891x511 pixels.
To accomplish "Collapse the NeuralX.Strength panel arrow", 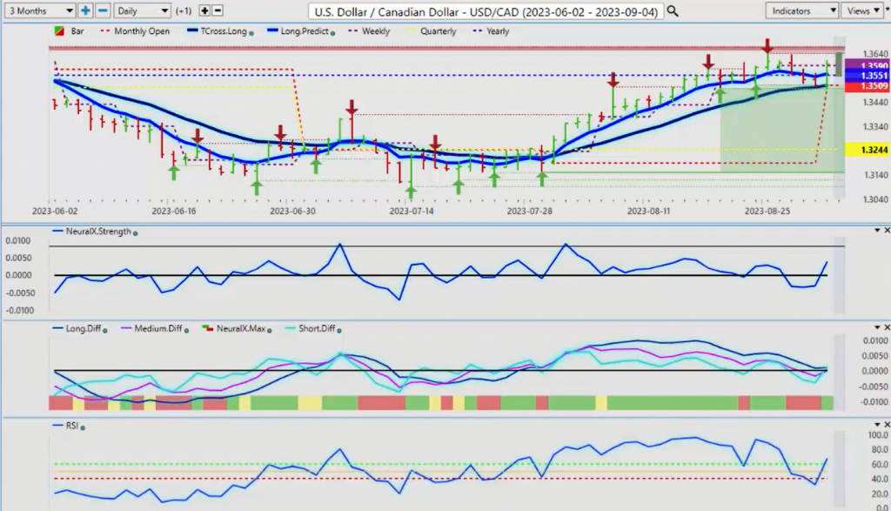I will (877, 230).
